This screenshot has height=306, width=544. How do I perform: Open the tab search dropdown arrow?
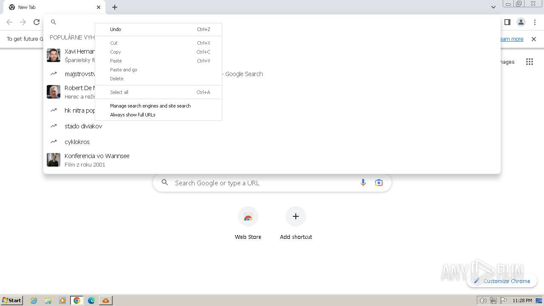tap(493, 7)
